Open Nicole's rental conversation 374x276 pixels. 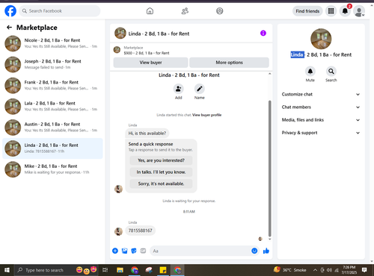pyautogui.click(x=52, y=43)
